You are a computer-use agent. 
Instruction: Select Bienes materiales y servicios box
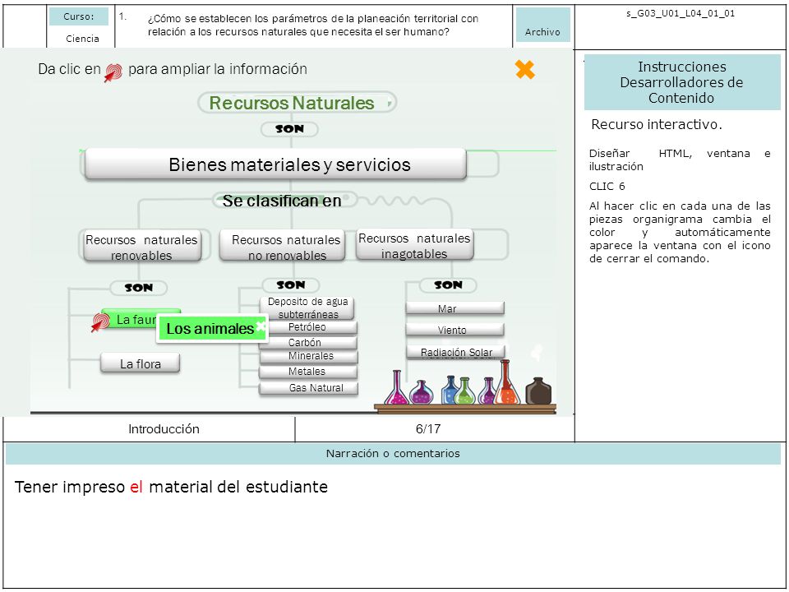pyautogui.click(x=275, y=164)
